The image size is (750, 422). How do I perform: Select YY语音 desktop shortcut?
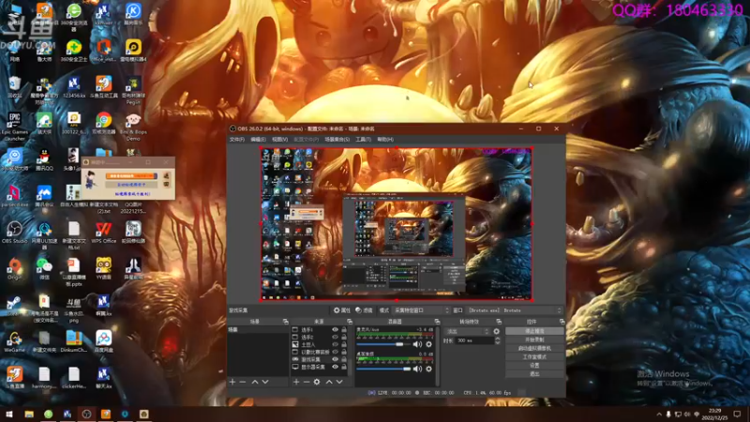pos(103,268)
